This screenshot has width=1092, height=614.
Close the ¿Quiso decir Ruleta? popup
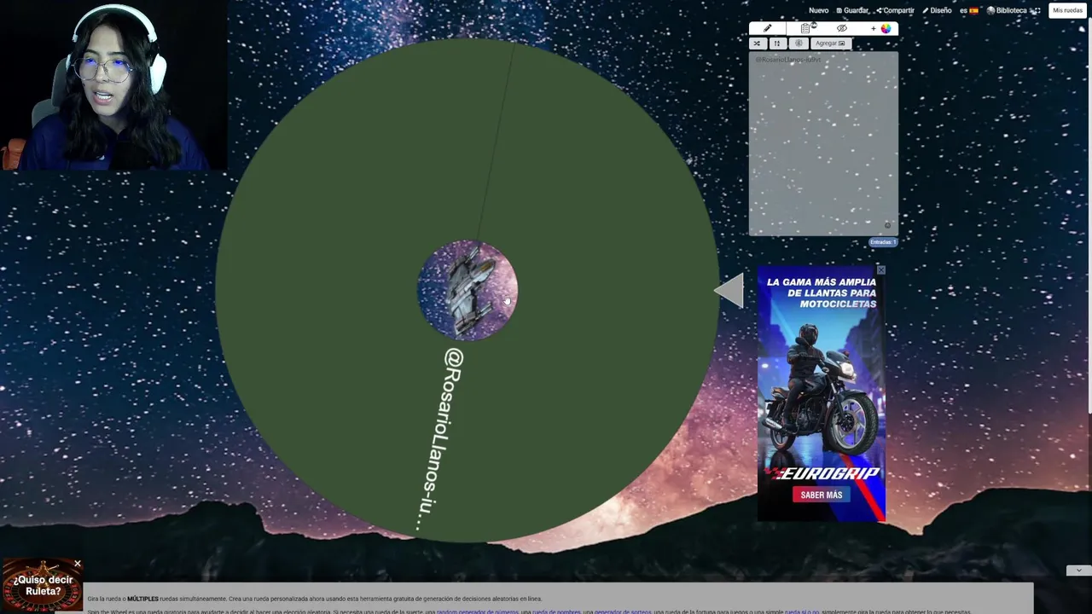point(77,564)
